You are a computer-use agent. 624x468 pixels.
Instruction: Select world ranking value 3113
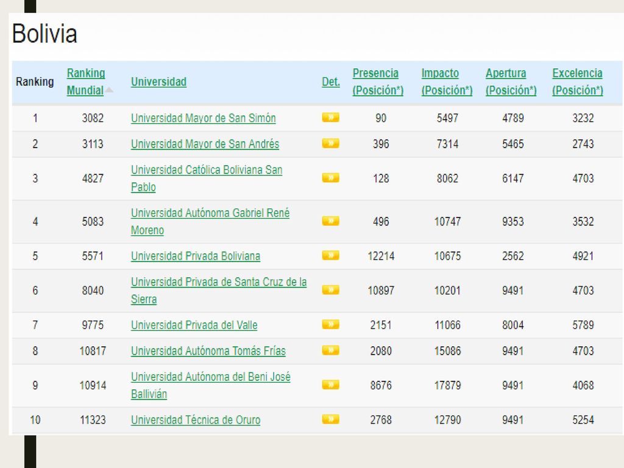coord(93,144)
